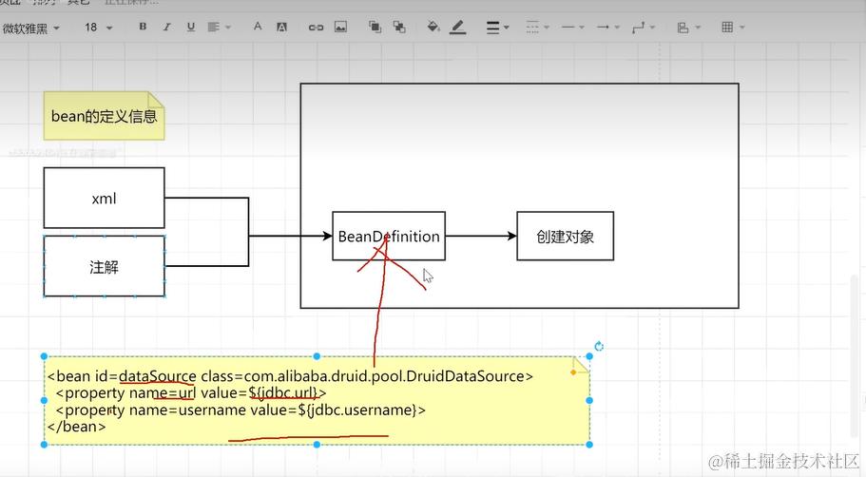Select the 创建对象 box

click(565, 236)
